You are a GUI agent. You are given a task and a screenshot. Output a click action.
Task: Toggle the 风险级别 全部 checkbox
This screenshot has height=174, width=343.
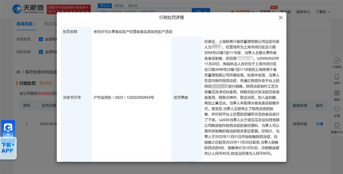(x=41, y=52)
